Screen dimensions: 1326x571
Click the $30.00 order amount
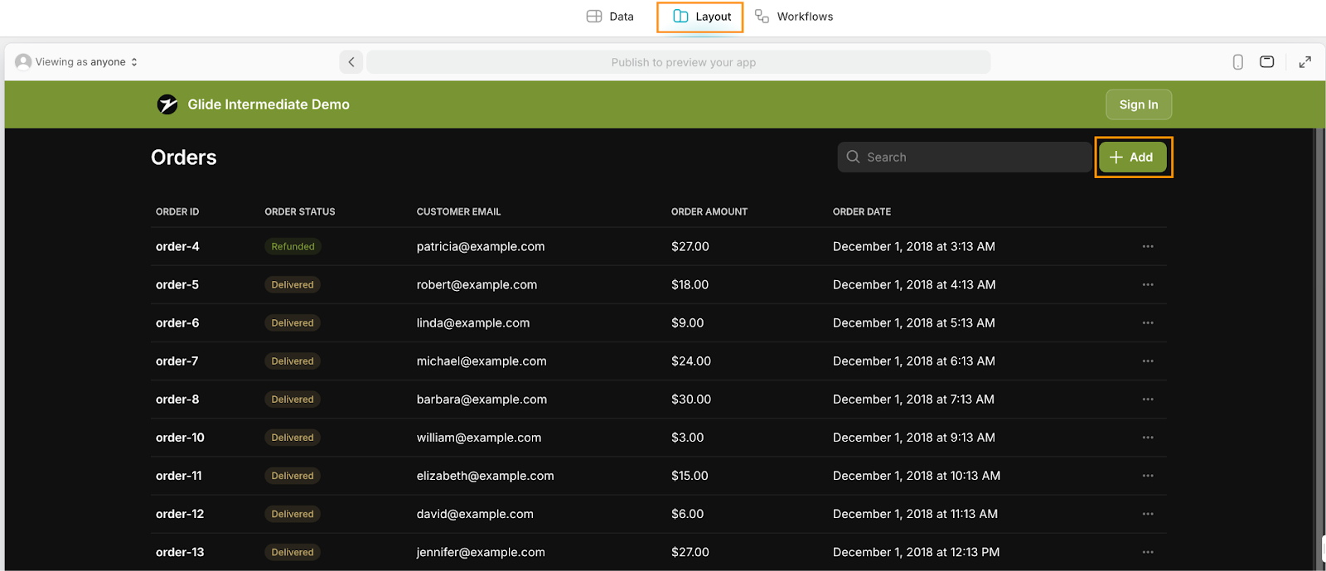pos(691,399)
